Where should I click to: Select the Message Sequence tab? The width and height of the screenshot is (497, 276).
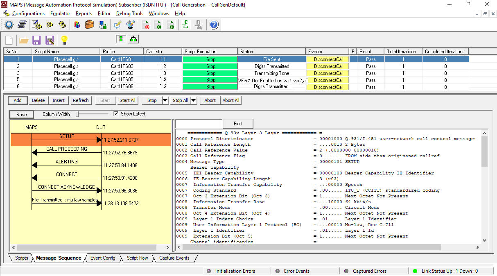click(59, 258)
